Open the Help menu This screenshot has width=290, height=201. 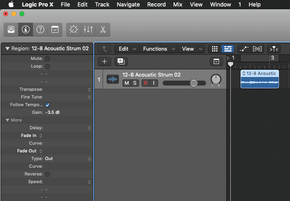tap(254, 4)
